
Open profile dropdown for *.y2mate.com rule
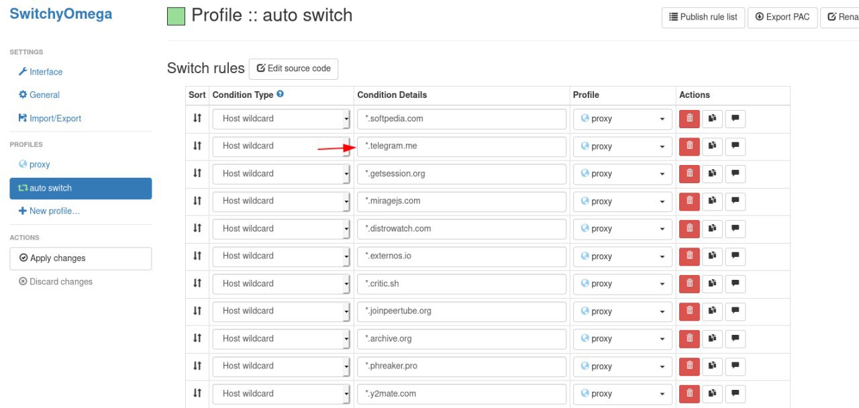[x=622, y=394]
